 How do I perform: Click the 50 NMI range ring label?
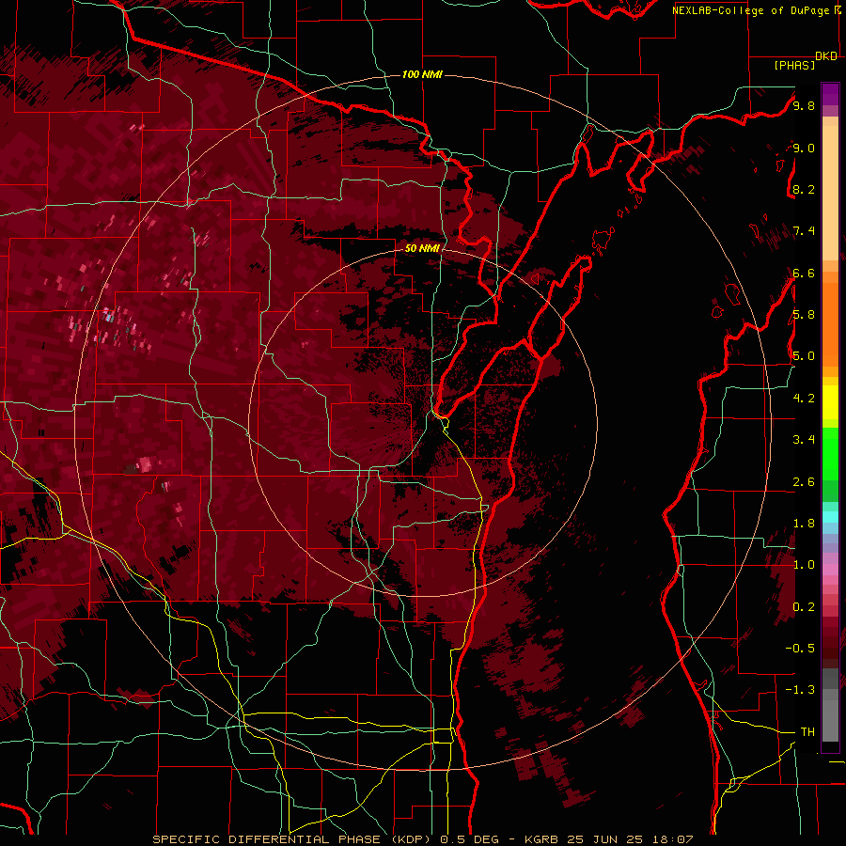click(422, 248)
